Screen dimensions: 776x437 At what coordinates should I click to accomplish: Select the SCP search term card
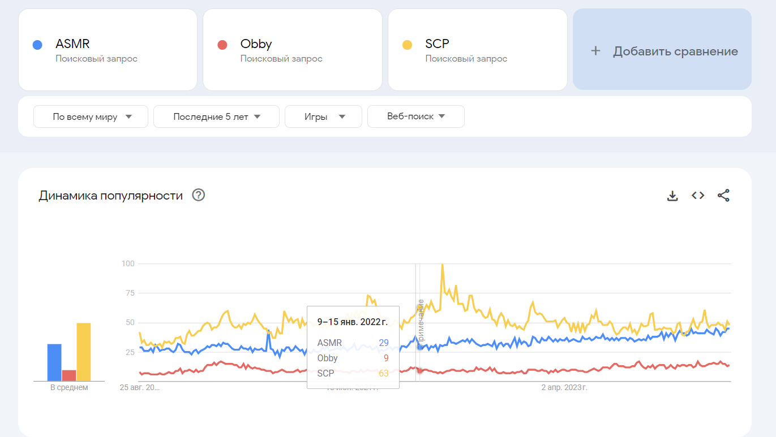point(477,50)
